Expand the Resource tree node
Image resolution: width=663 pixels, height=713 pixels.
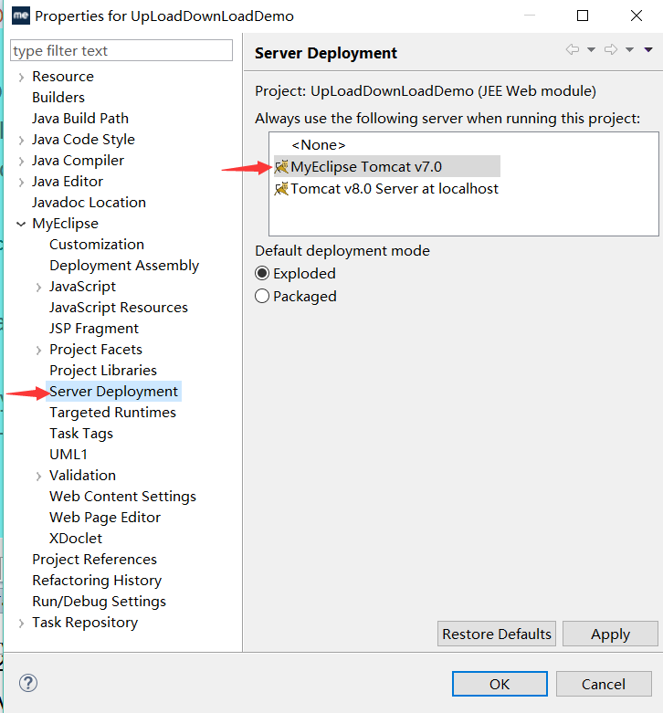click(21, 78)
